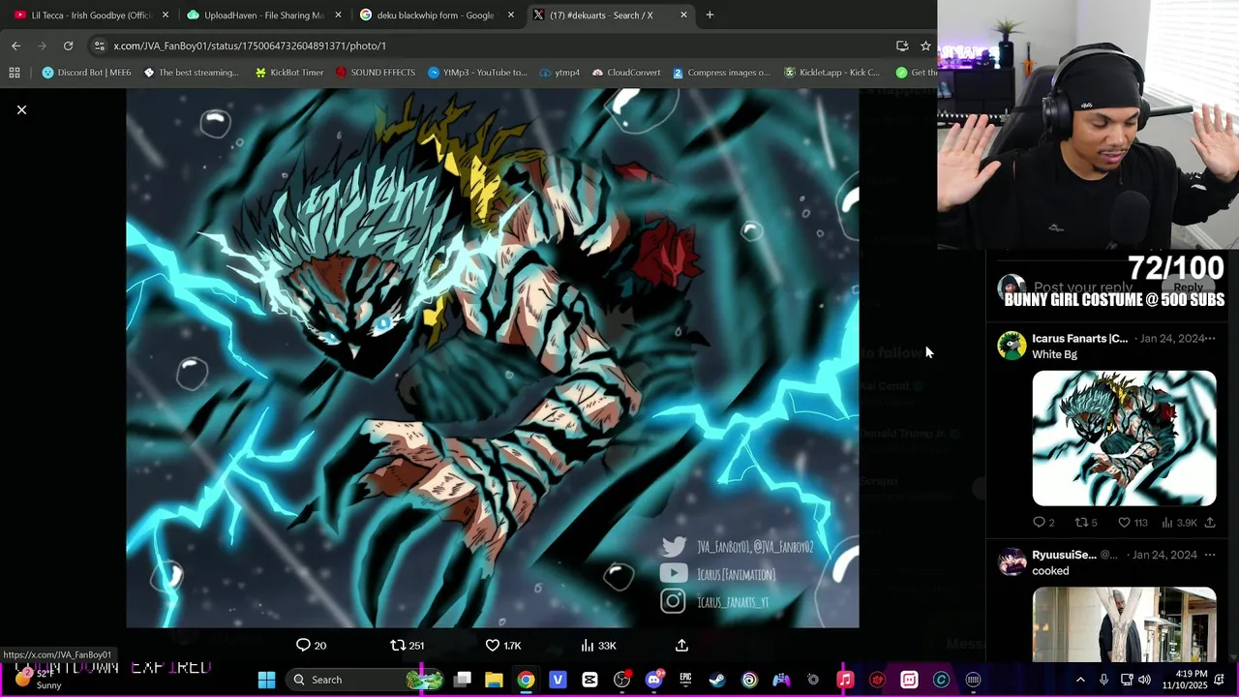Show hidden system tray icons
1239x697 pixels.
coord(1080,680)
